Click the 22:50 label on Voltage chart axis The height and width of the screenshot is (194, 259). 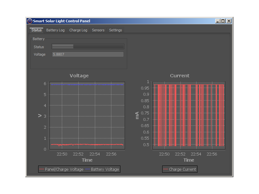(x=62, y=154)
